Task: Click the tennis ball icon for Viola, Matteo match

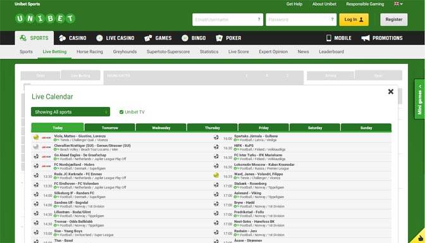Action: [x=36, y=137]
